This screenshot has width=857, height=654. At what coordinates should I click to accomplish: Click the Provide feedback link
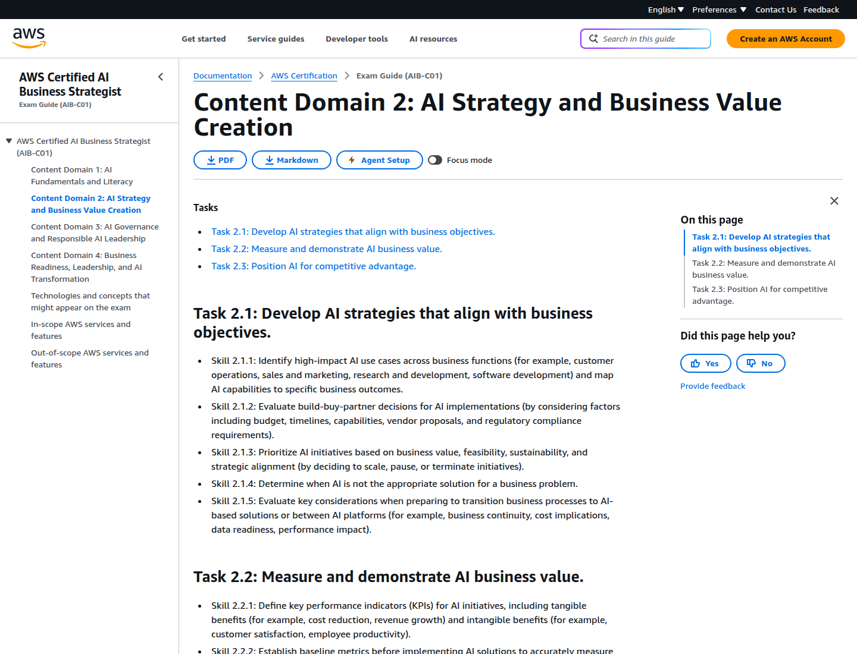(x=712, y=386)
